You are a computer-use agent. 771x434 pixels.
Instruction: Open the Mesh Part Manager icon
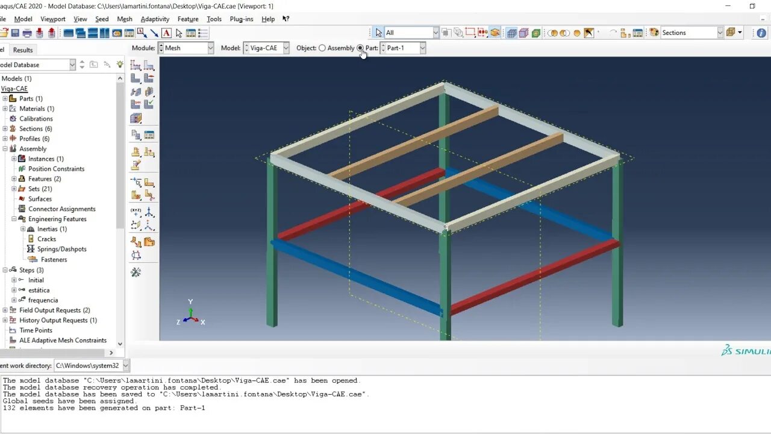[149, 135]
